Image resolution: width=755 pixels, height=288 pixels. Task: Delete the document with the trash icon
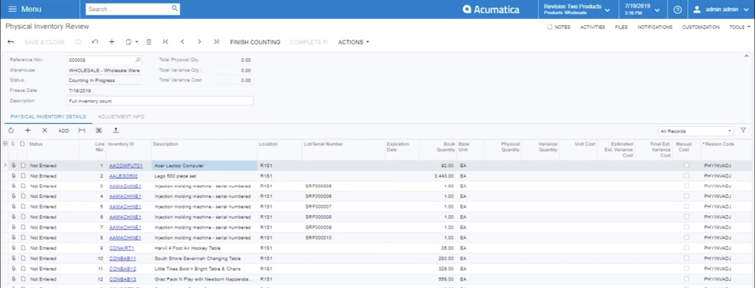[149, 42]
